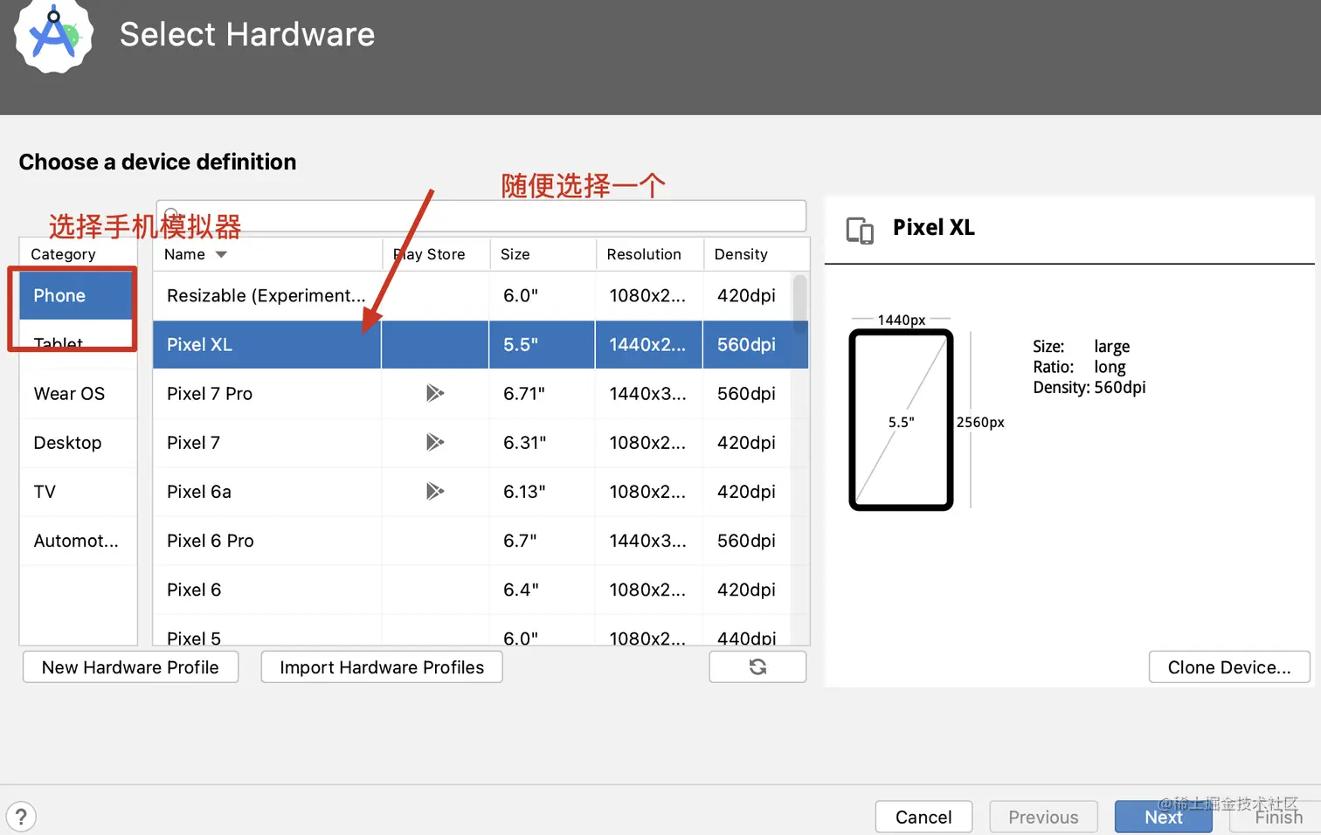Select the Pixel 6 Pro device row

pyautogui.click(x=481, y=541)
